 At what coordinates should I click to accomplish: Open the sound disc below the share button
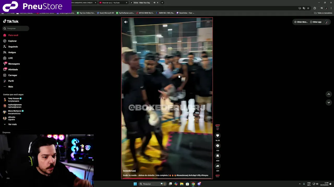218,176
